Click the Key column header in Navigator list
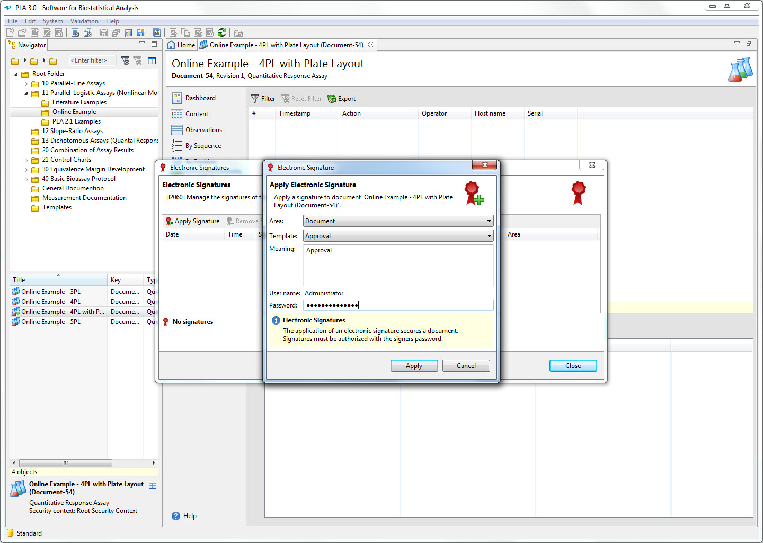The image size is (763, 543). tap(126, 280)
